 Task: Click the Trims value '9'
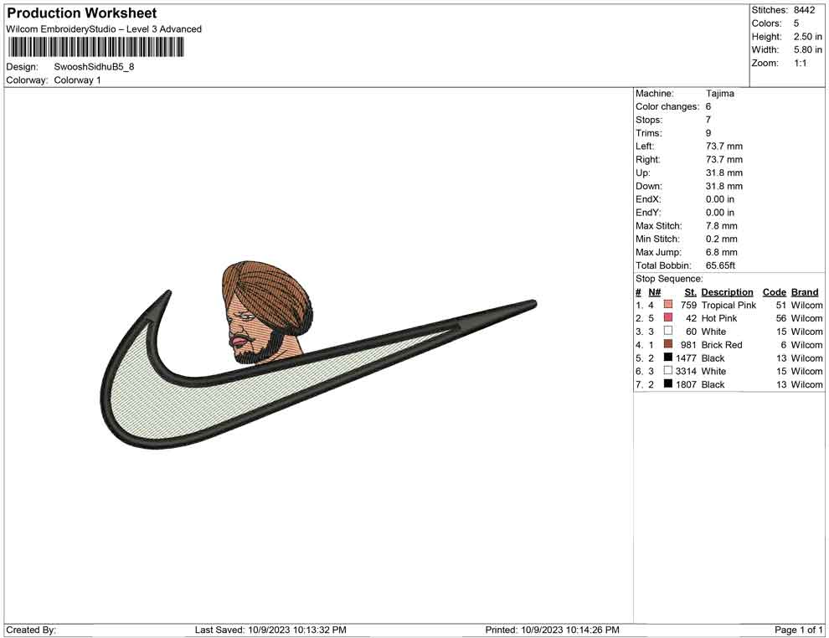(x=708, y=133)
